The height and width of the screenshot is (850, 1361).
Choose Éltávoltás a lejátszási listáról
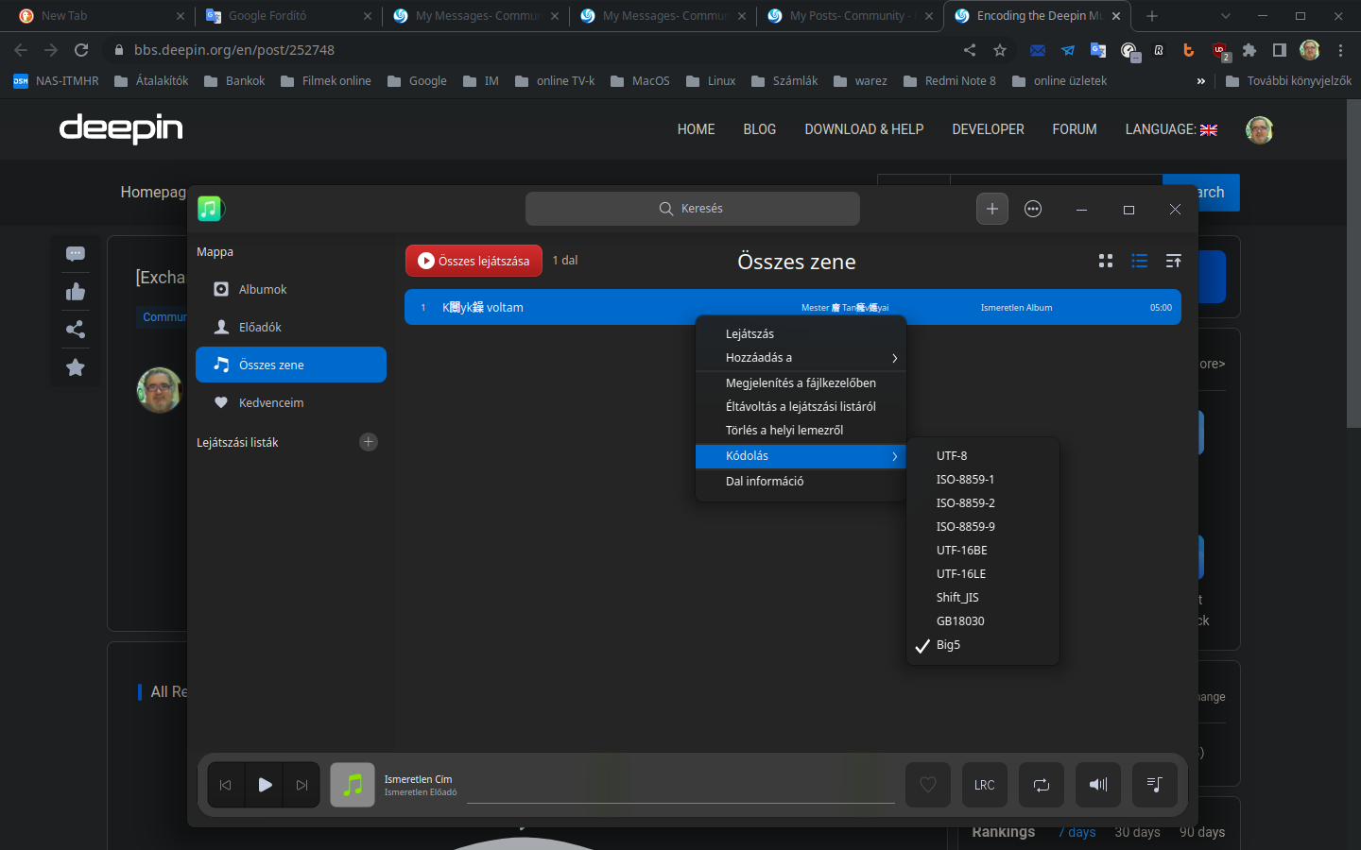pos(801,406)
